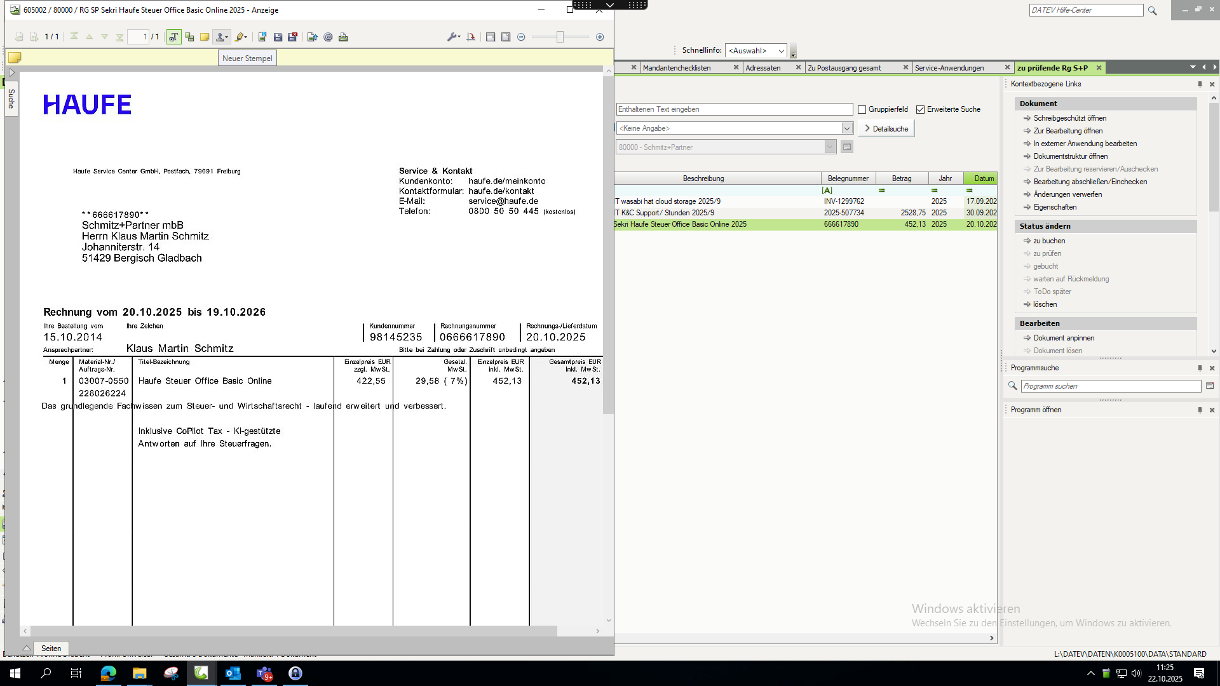Uncheck the Erweiterte Suche checkbox
Screen dimensions: 1220x686
(920, 109)
